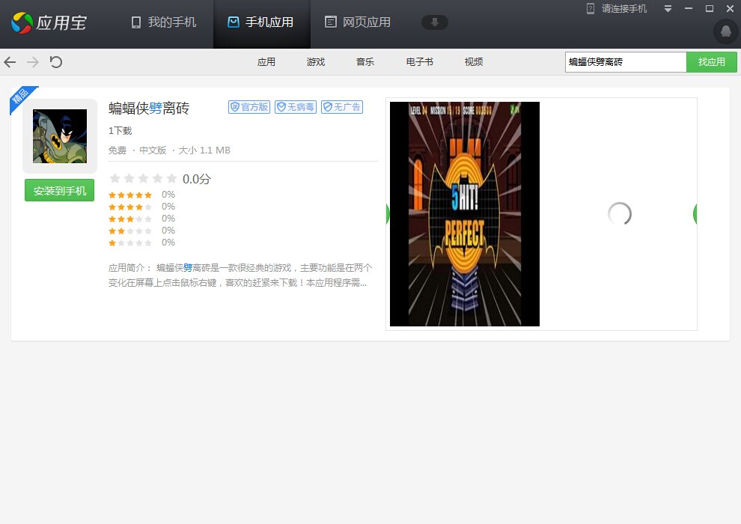
Task: Go back with the left arrow
Action: (x=10, y=62)
